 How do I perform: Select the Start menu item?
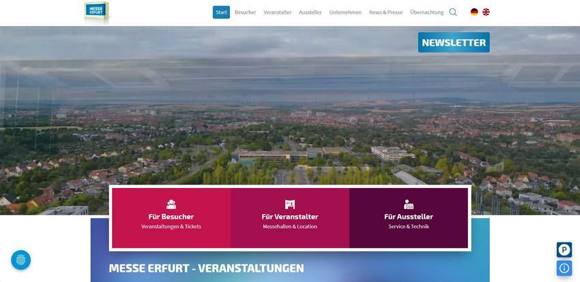221,12
